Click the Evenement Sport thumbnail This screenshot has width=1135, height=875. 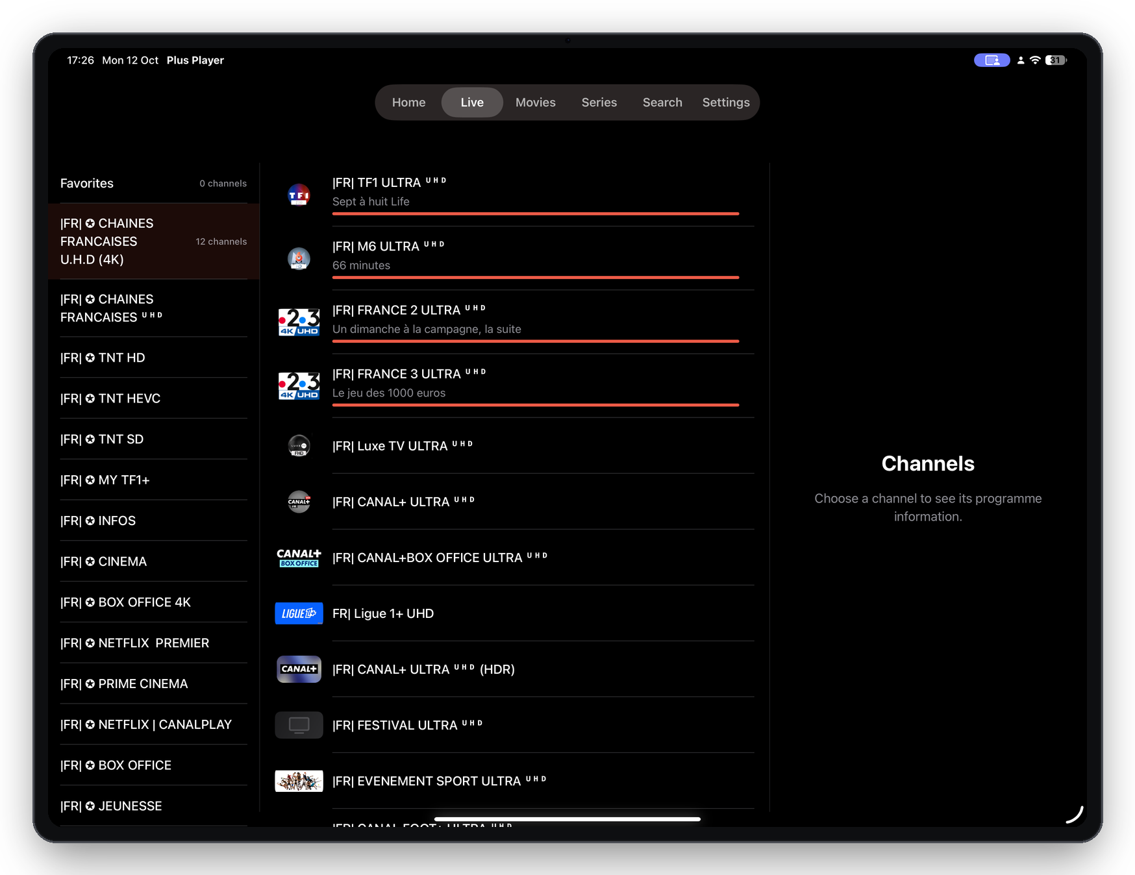pyautogui.click(x=299, y=781)
